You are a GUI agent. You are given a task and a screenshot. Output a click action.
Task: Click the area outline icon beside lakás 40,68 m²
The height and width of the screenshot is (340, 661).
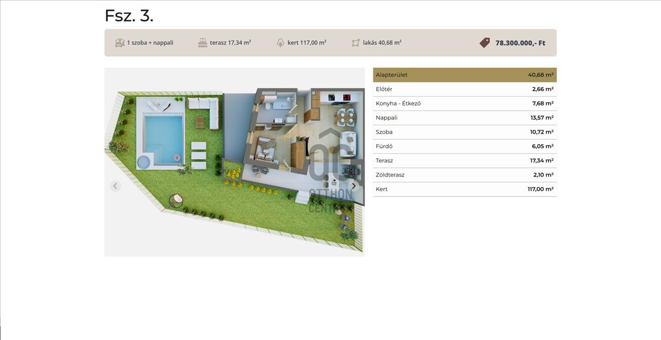(356, 43)
